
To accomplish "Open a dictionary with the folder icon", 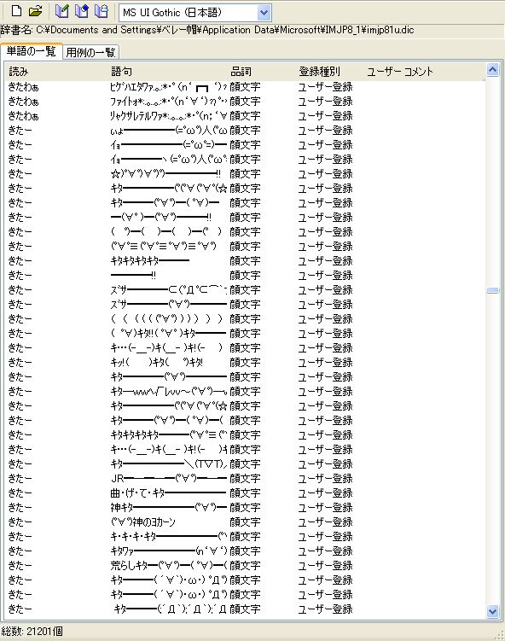I will coord(36,11).
